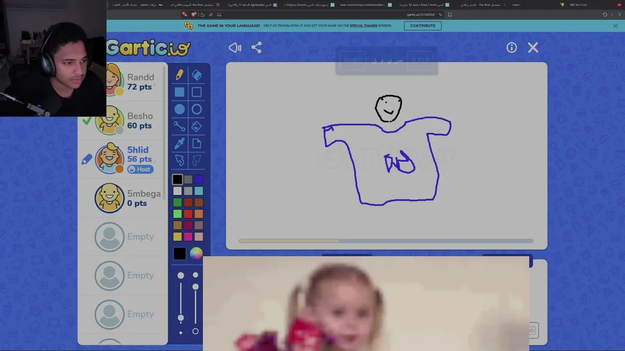
Task: Bookmark the page with the bookmark icon
Action: 450,15
